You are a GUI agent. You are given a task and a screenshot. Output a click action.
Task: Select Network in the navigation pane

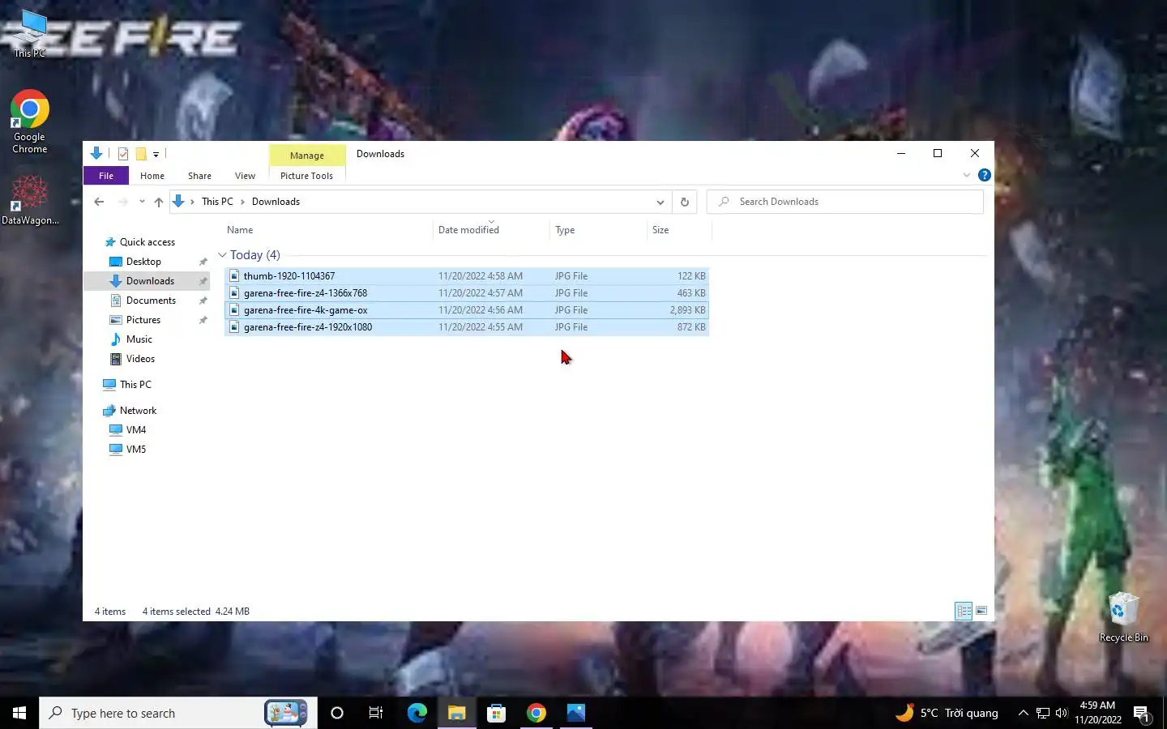(138, 411)
